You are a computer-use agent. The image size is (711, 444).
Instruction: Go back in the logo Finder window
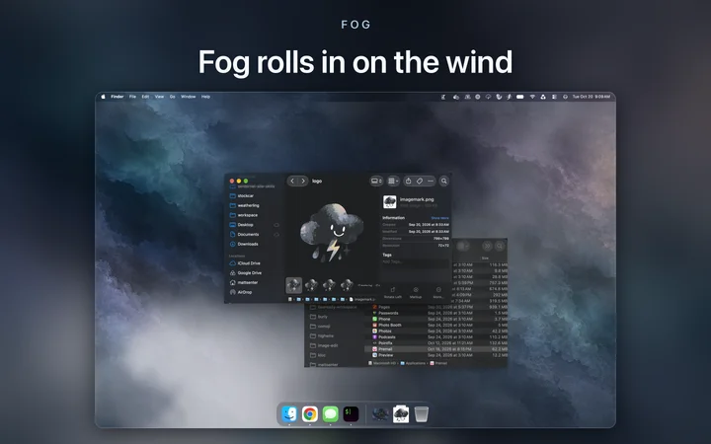coord(292,181)
